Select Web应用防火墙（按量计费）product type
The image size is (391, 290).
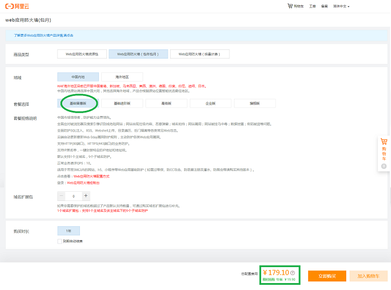[200, 54]
